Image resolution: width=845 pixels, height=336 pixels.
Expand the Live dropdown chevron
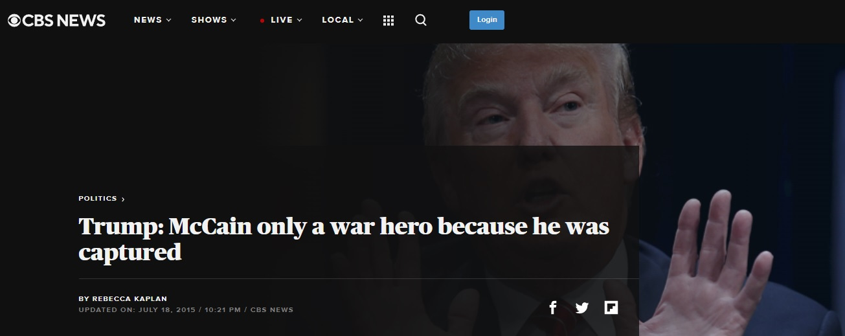[x=300, y=20]
